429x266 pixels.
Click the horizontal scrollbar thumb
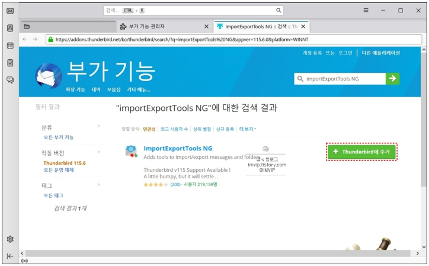tap(218, 254)
